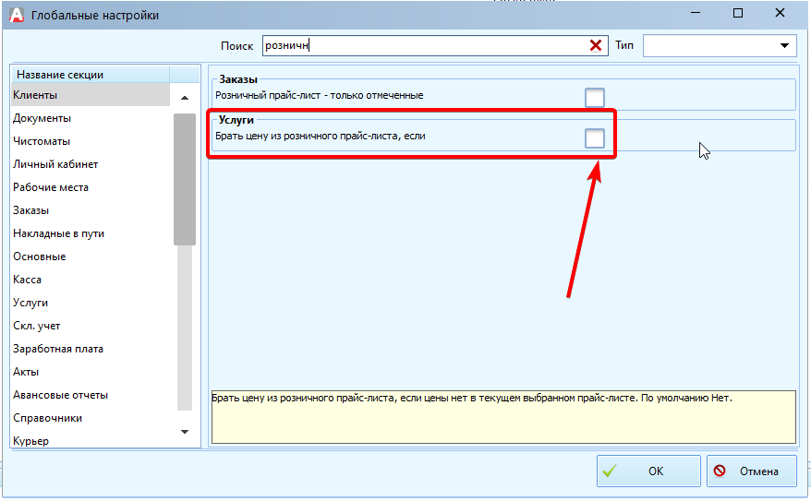
Task: Click 'Название секции' column header
Action: coord(60,75)
